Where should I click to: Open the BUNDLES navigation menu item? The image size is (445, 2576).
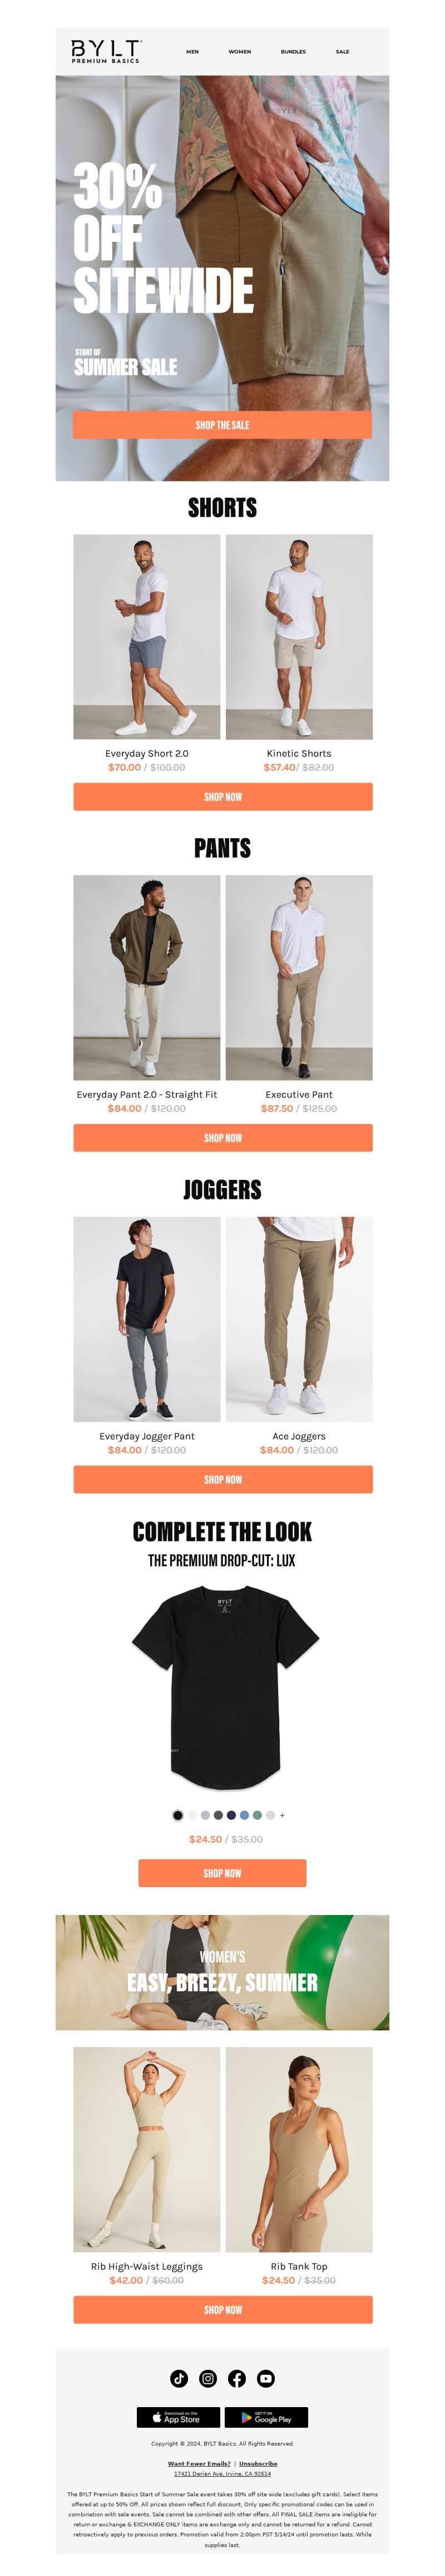293,51
